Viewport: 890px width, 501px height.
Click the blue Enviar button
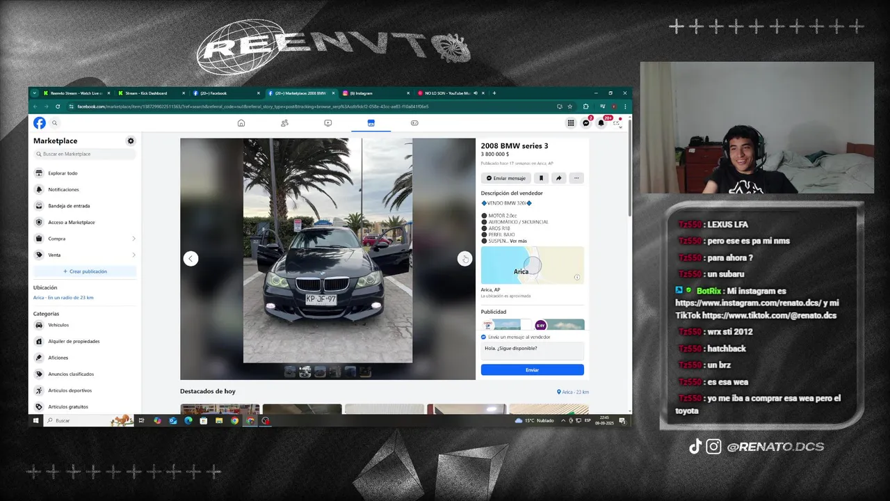click(x=533, y=370)
